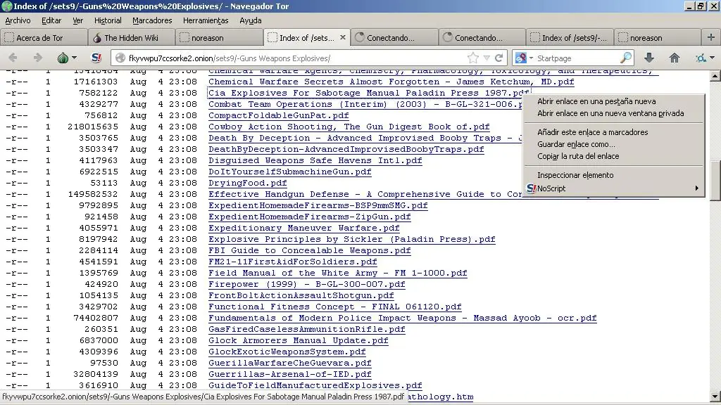Viewport: 721px width, 405px height.
Task: Bookmark this page with the star icon
Action: pos(472,58)
